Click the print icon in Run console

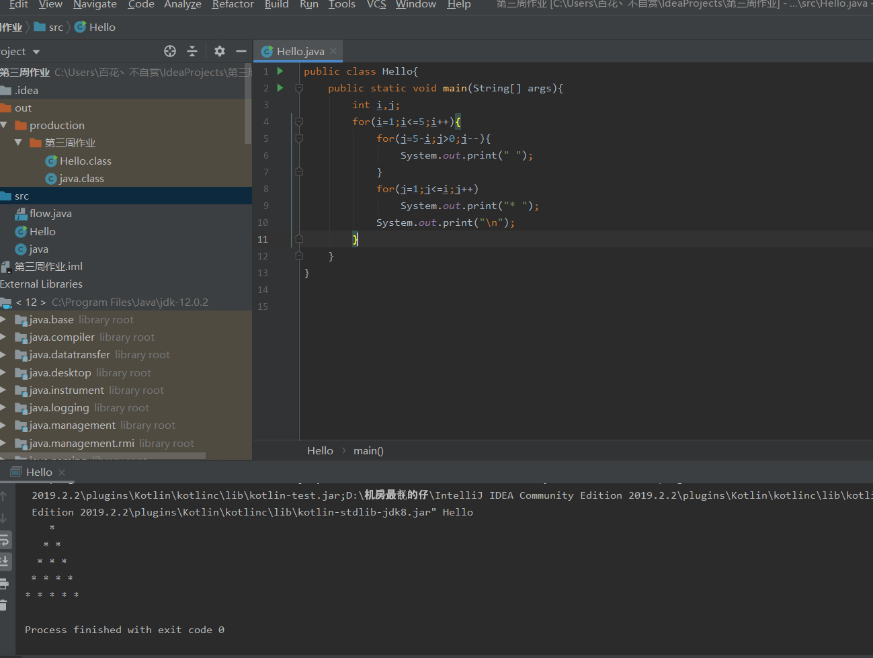(x=4, y=583)
